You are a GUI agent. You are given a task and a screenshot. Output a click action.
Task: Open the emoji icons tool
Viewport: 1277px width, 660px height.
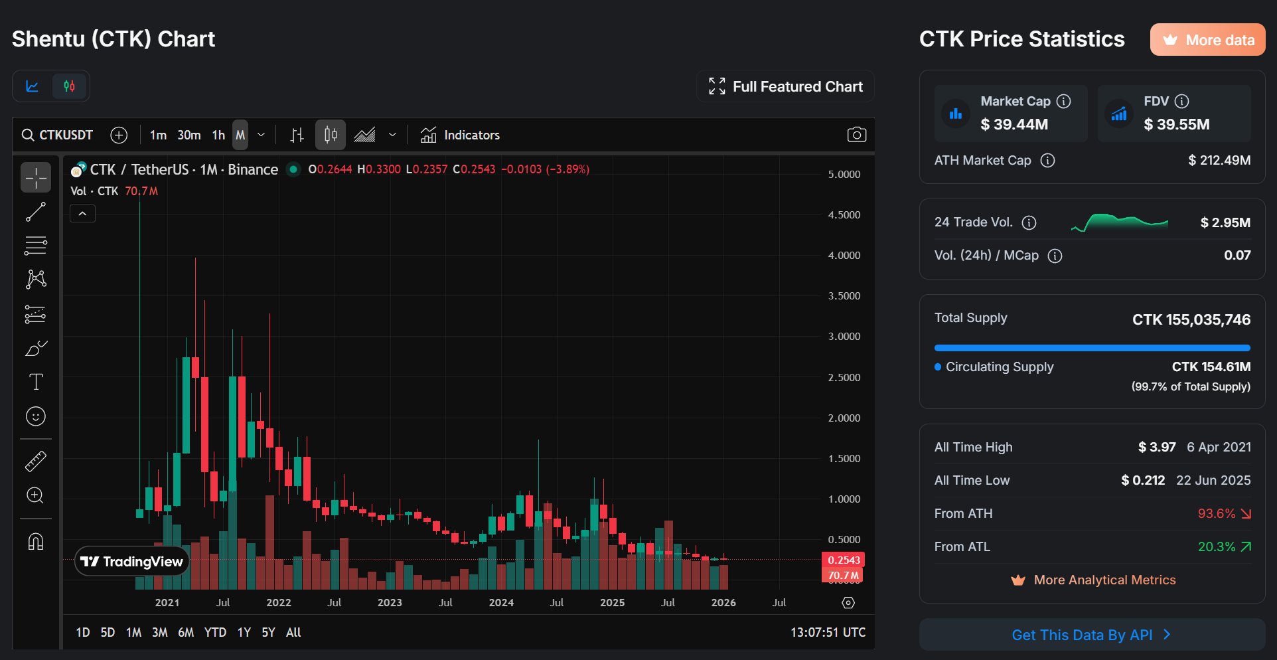36,416
